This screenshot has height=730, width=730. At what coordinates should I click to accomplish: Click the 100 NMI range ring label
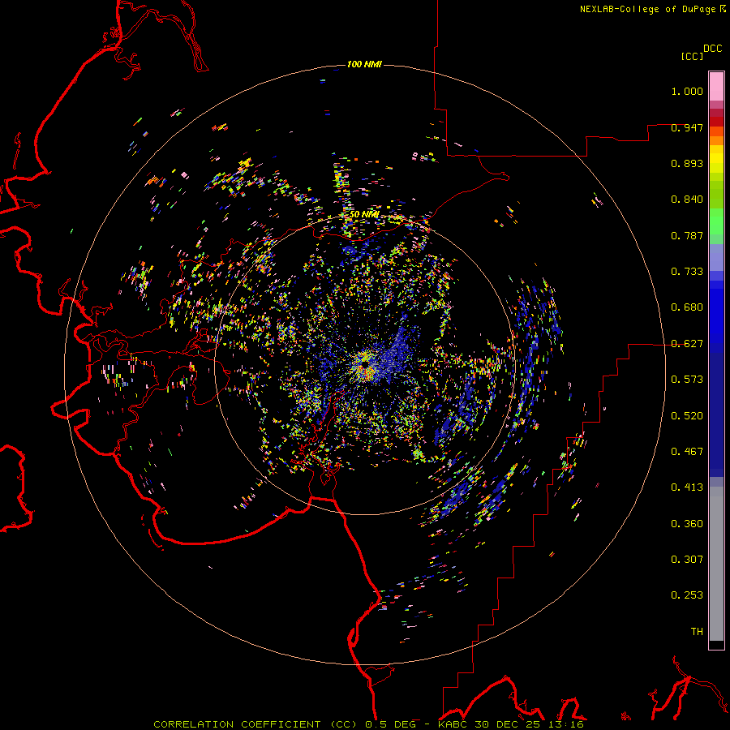364,64
